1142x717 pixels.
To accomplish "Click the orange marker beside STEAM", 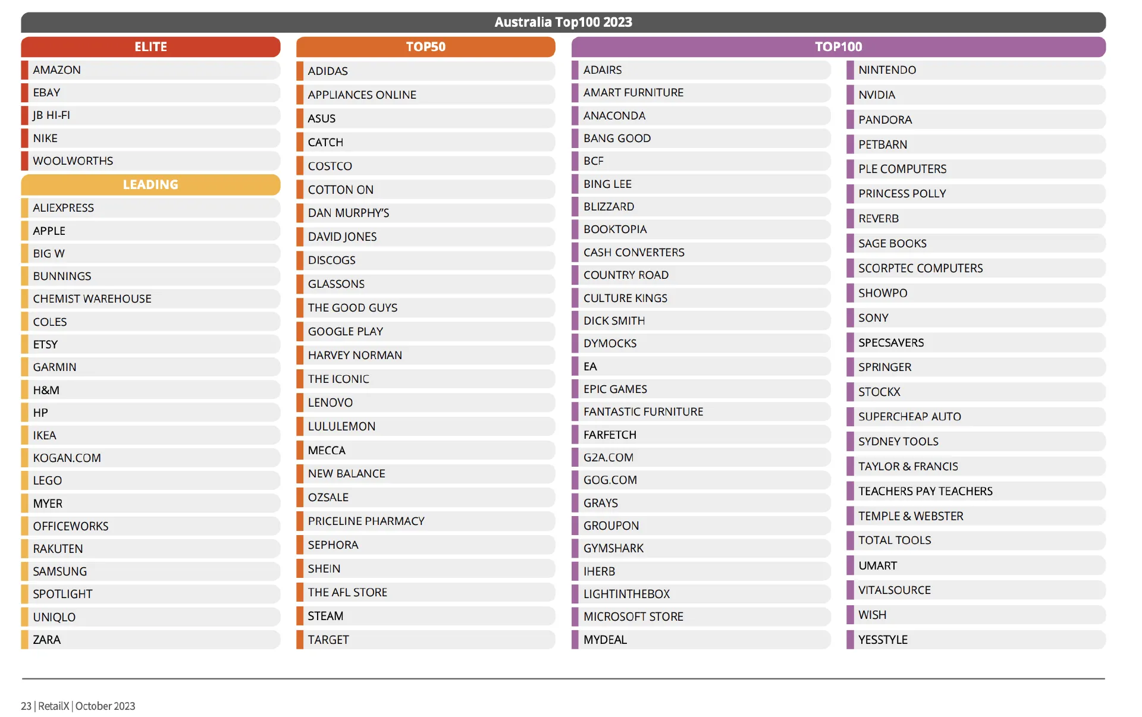I will pyautogui.click(x=300, y=616).
